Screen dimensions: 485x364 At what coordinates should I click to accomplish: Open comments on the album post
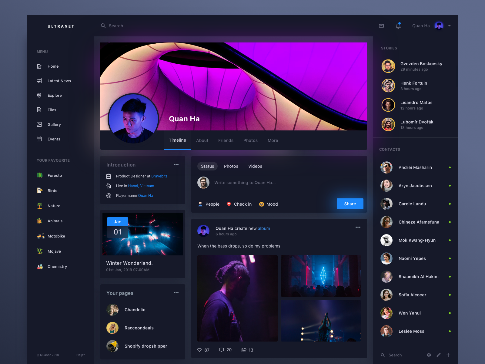point(222,350)
